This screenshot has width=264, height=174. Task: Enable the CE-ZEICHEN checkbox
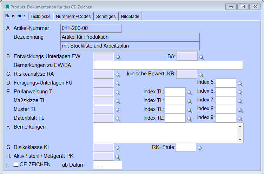pos(16,164)
